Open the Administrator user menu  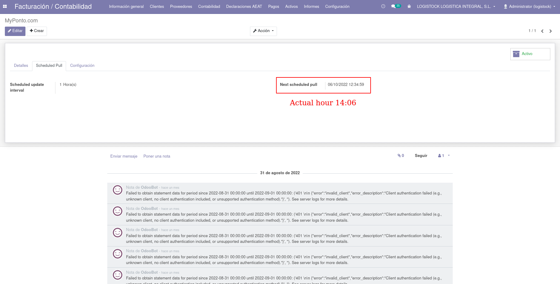[x=529, y=6]
